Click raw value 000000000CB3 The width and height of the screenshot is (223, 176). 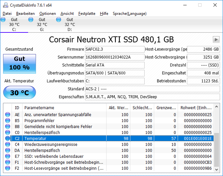(198, 162)
